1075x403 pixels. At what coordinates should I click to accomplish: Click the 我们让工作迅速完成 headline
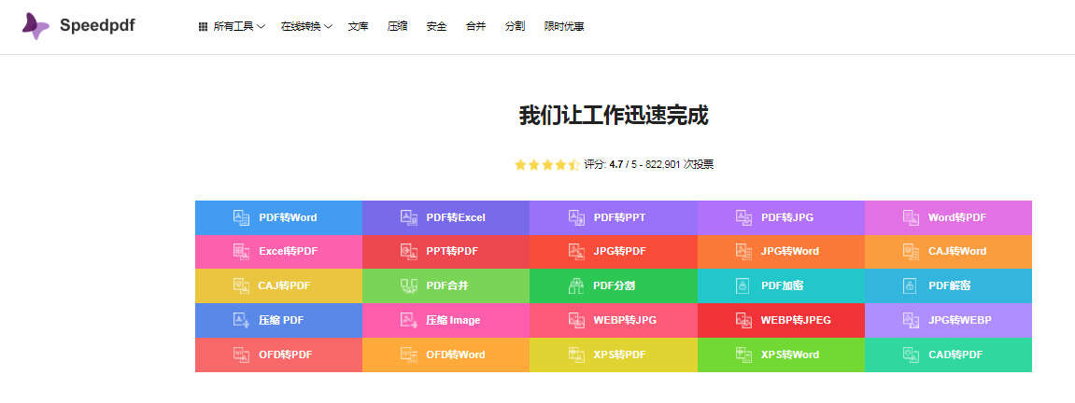pyautogui.click(x=614, y=116)
